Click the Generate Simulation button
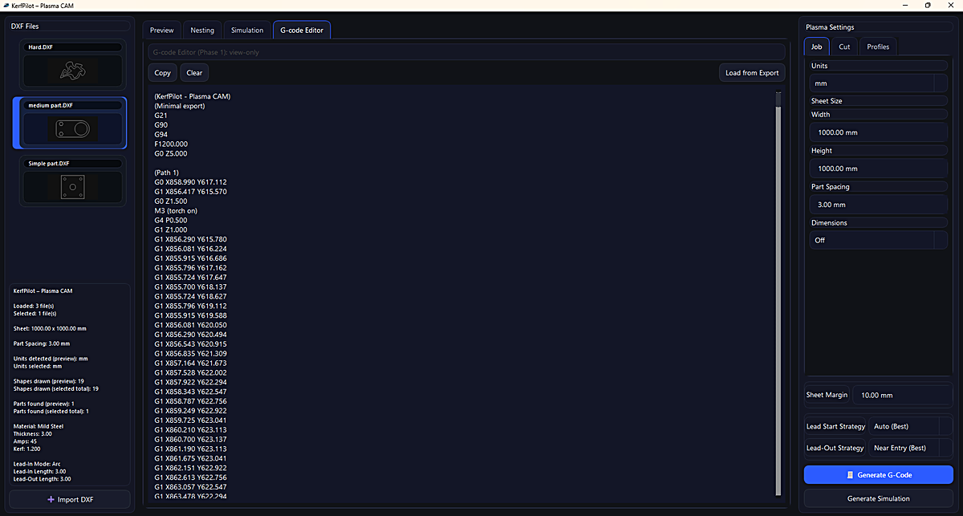 click(878, 498)
